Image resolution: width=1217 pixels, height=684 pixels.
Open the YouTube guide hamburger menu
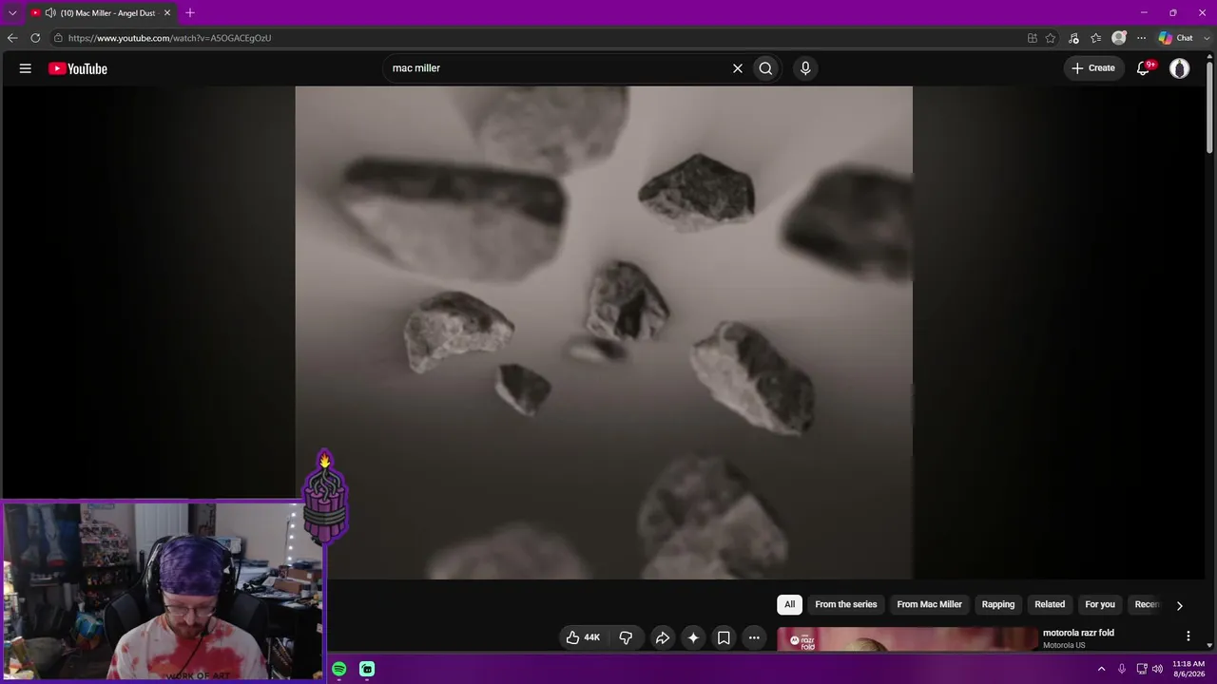point(26,68)
